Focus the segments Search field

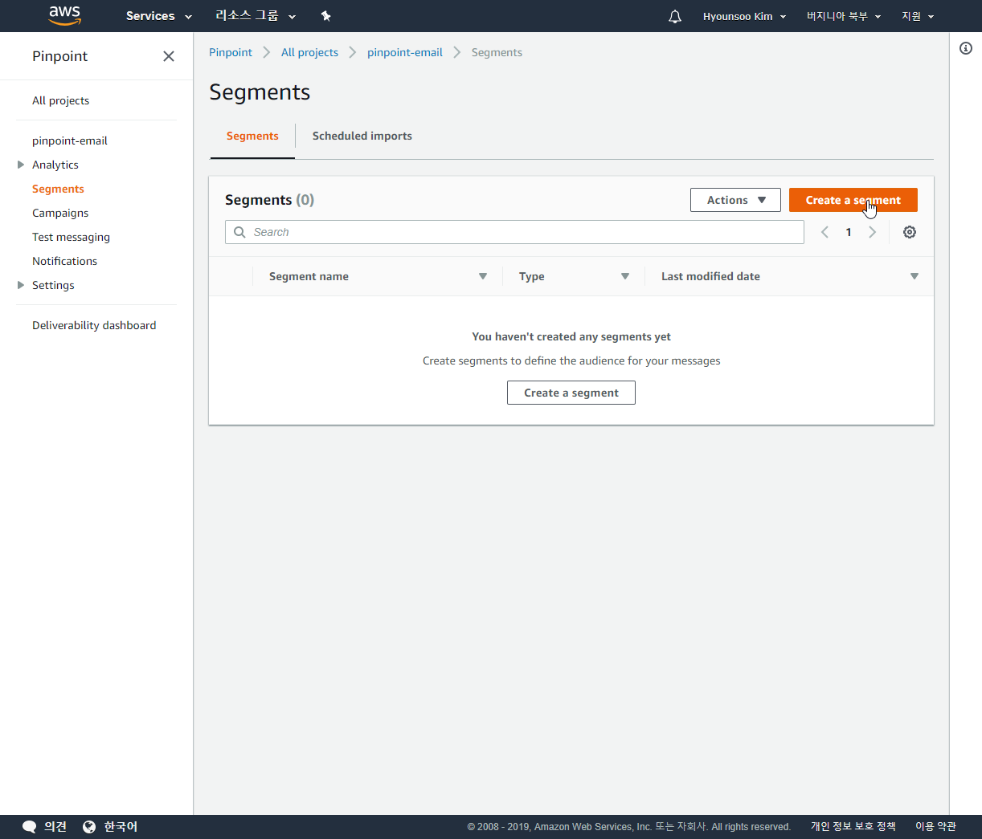[514, 232]
